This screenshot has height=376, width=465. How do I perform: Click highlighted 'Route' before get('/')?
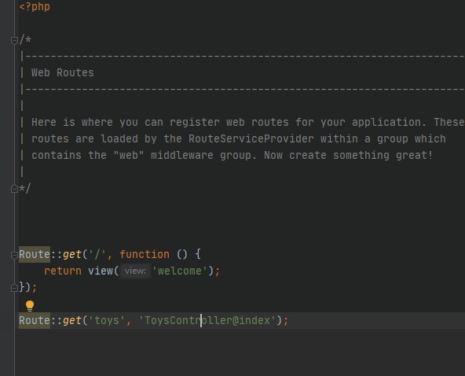click(35, 255)
